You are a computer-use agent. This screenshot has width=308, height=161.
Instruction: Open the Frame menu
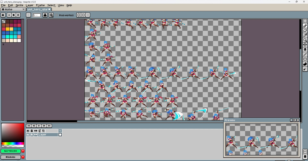[40, 5]
